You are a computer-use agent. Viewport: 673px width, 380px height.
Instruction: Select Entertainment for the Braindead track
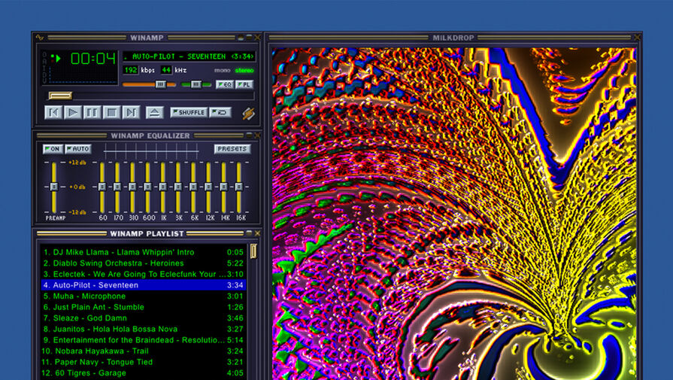[x=144, y=340]
